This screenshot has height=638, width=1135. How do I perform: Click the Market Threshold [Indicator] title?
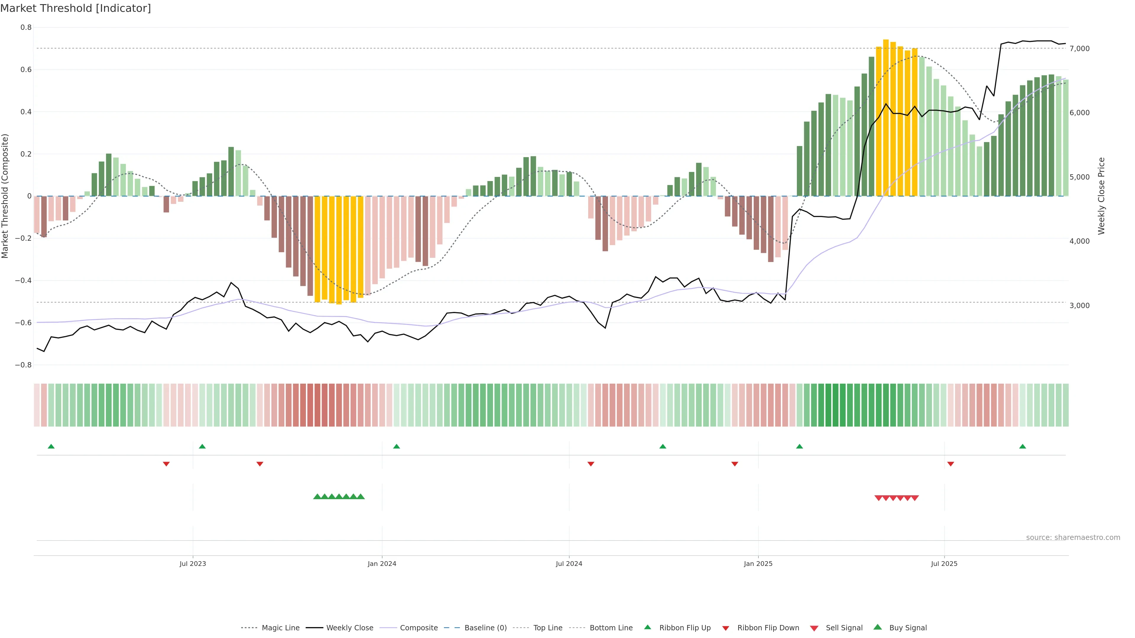click(75, 8)
